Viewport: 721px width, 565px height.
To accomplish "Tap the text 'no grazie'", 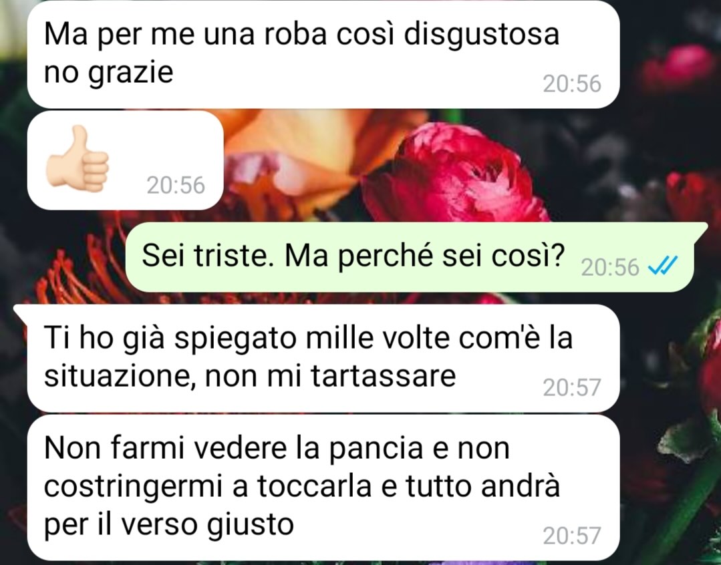I will click(x=108, y=72).
